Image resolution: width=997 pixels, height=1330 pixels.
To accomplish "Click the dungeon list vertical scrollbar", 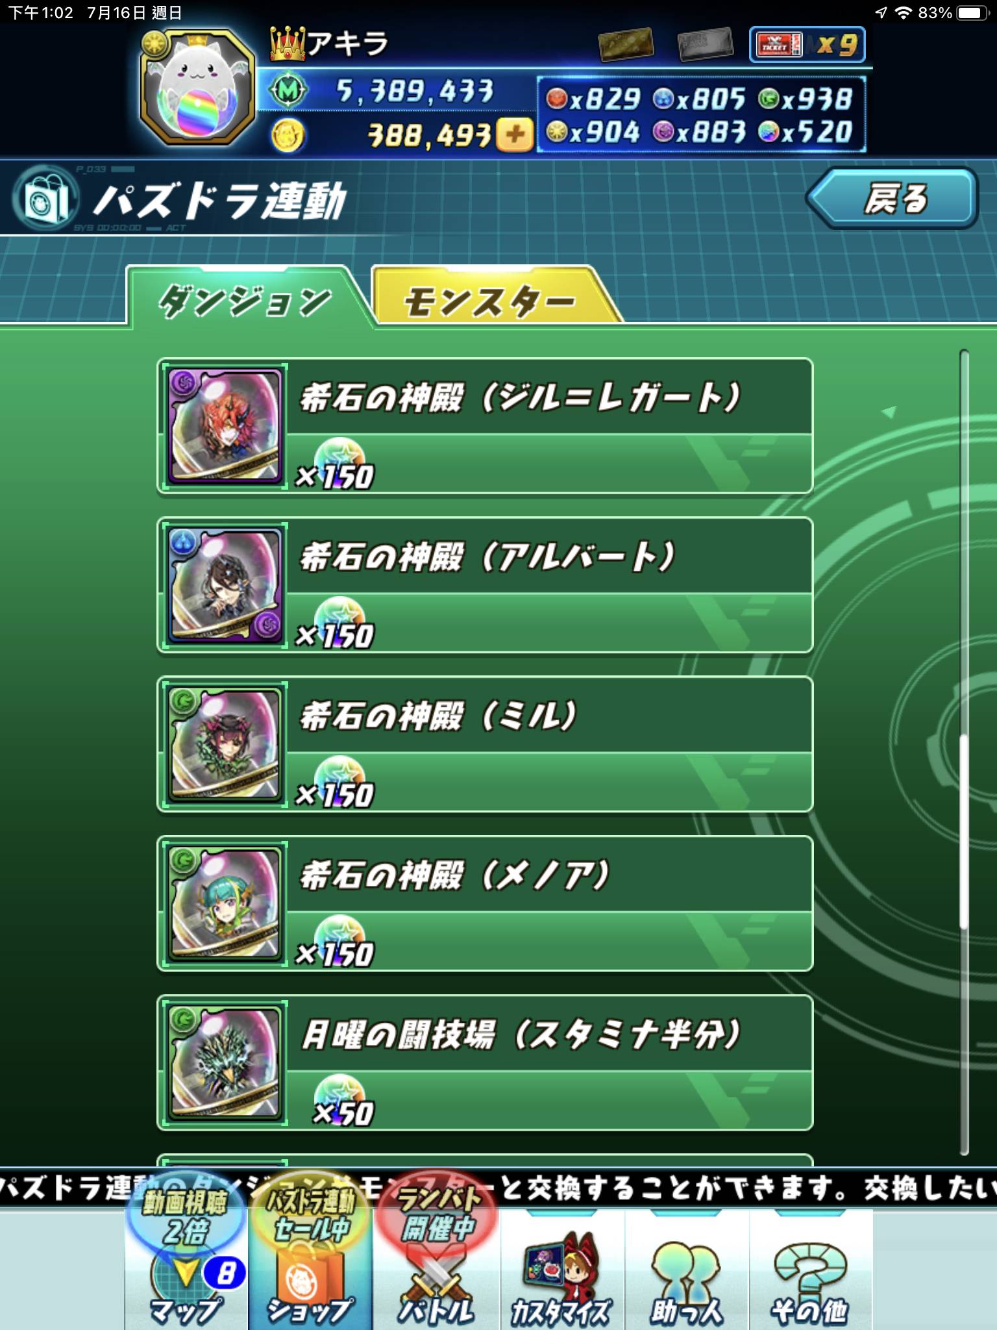I will click(964, 753).
